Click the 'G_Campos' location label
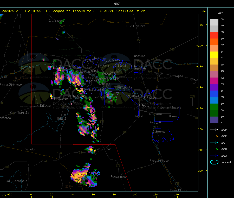Image resolution: width=234 pixels, height=198 pixels. 177,76
